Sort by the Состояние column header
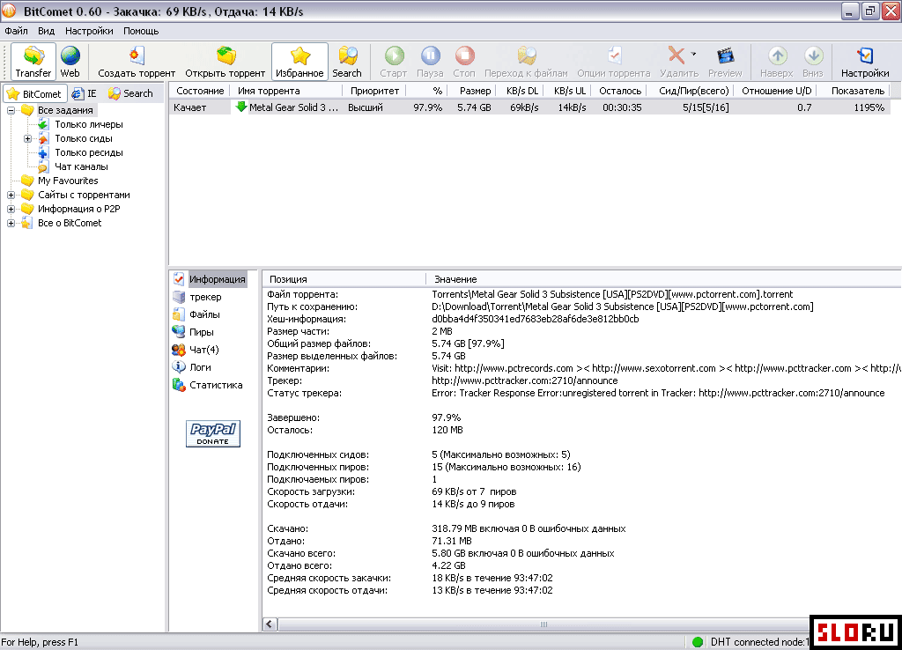Viewport: 902px width, 650px height. [200, 91]
